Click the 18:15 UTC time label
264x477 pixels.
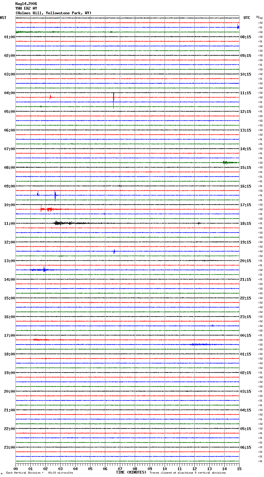[x=246, y=224]
